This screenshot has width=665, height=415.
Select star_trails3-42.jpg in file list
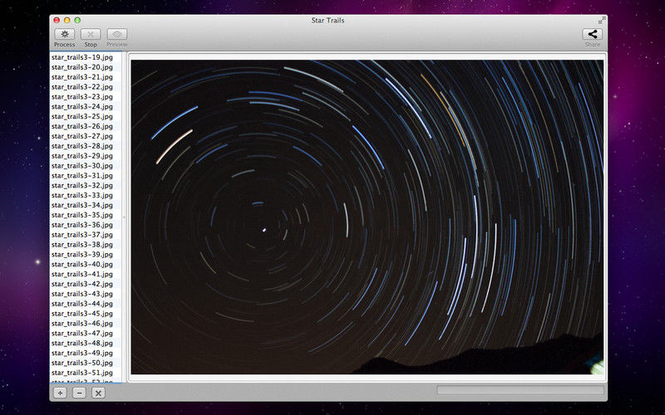click(86, 284)
